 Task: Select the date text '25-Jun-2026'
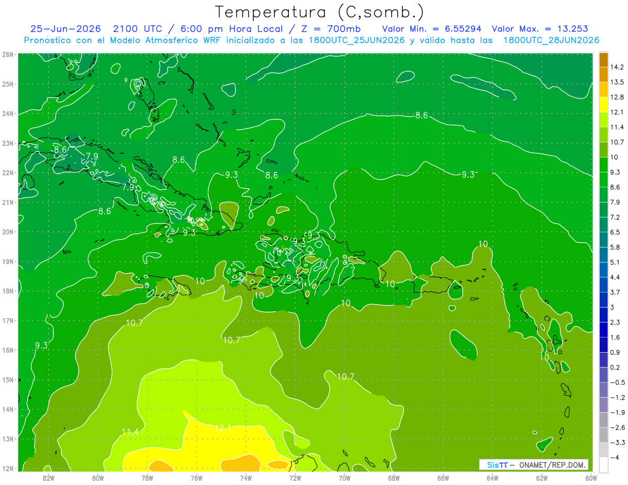tap(64, 29)
